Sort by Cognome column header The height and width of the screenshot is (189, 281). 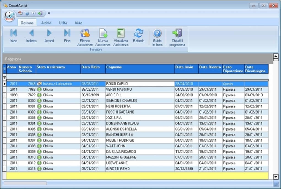pos(140,69)
